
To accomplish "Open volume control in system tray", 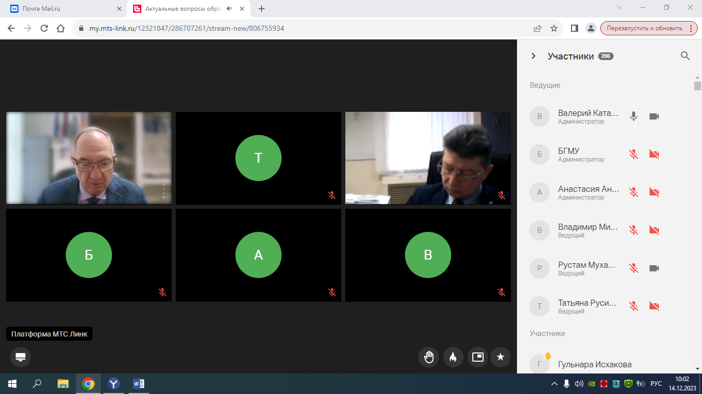I will tap(579, 384).
